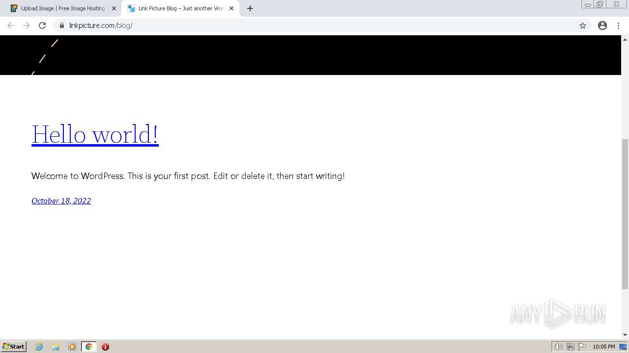The height and width of the screenshot is (353, 629).
Task: Reload the current page
Action: (42, 25)
